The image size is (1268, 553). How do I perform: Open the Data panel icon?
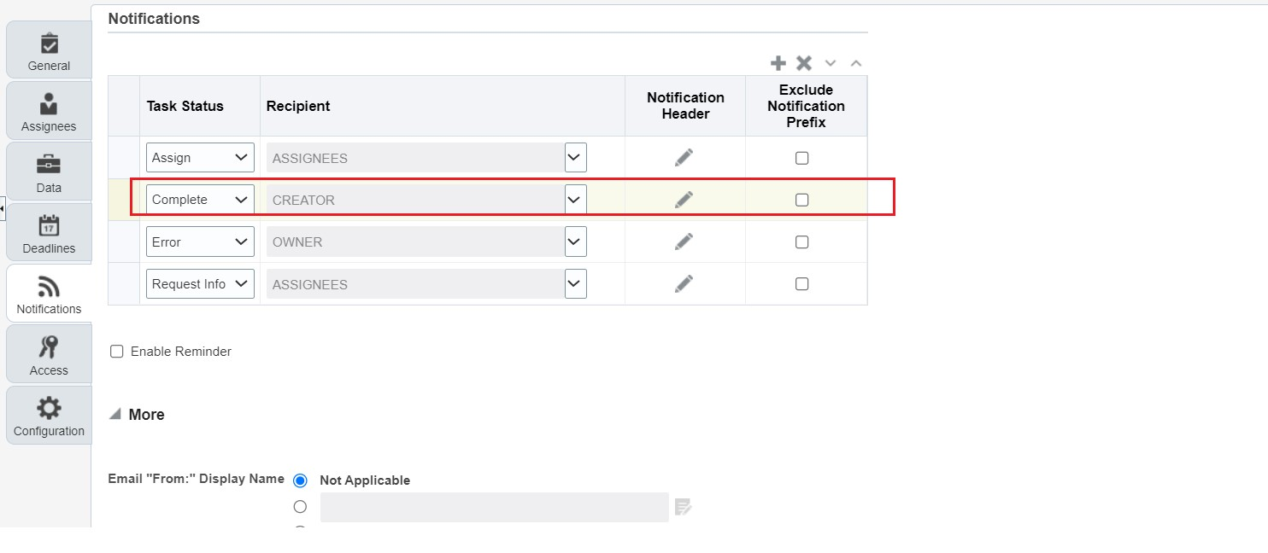tap(48, 171)
